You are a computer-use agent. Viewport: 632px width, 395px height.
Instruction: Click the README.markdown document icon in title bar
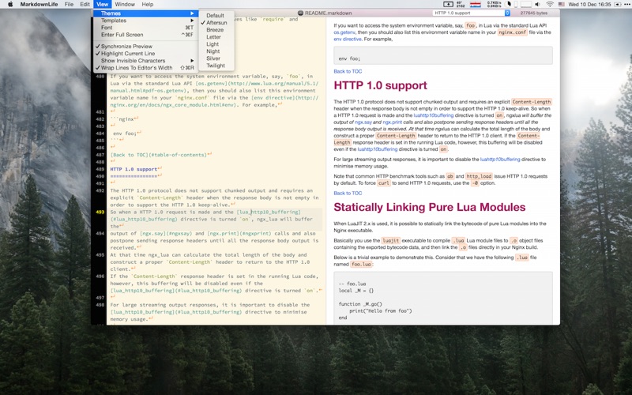pos(303,13)
